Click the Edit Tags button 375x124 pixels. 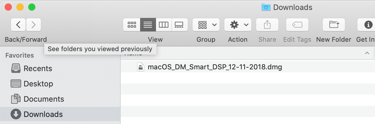tap(297, 25)
